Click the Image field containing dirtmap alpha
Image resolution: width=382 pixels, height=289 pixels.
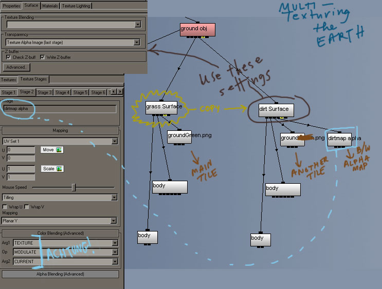tap(60, 109)
